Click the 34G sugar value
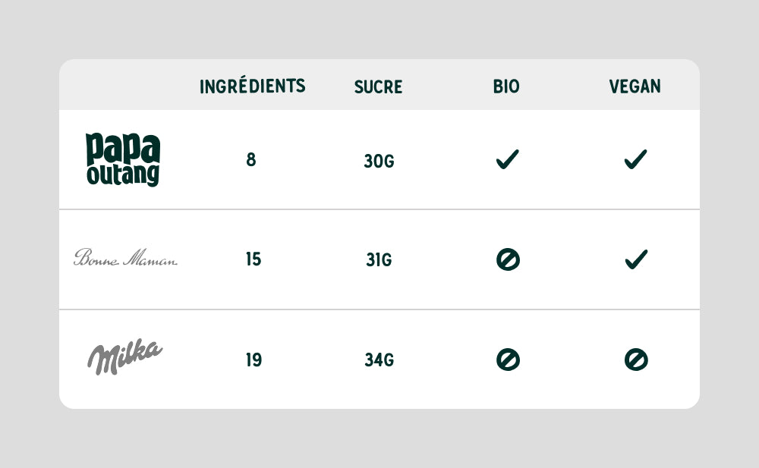Image resolution: width=759 pixels, height=468 pixels. (x=379, y=360)
